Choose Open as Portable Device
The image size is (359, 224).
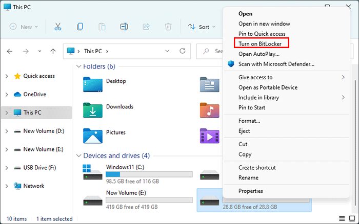[x=268, y=87]
